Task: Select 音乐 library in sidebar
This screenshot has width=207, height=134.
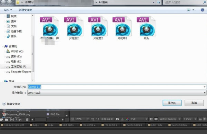Action: [x=12, y=36]
